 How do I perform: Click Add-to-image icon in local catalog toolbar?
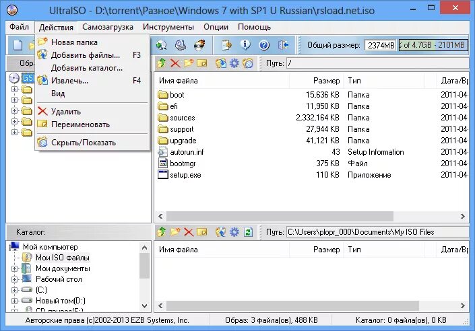click(x=221, y=232)
